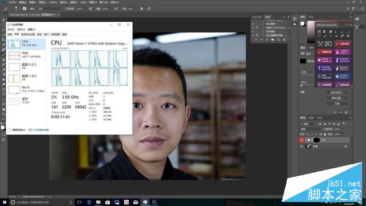Click the delete mask trash icon in Properties
The height and width of the screenshot is (206, 366).
(346, 112)
